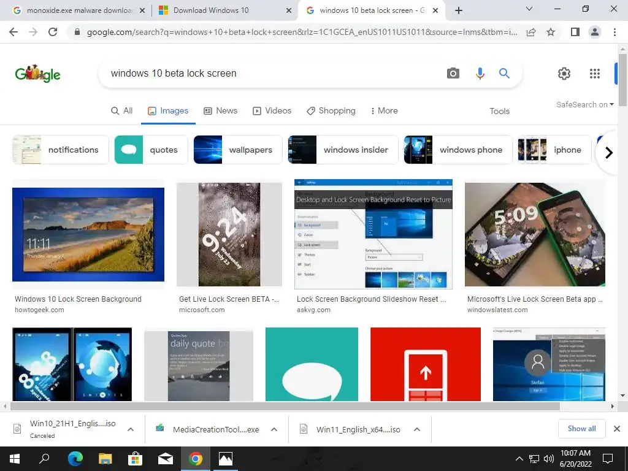Screen dimensions: 628x471
Task: Select the News results tab
Action: pos(220,111)
